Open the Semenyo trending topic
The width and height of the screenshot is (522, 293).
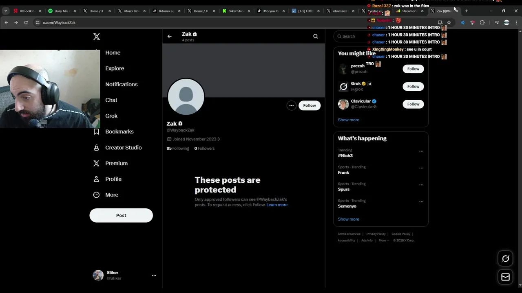coord(347,206)
